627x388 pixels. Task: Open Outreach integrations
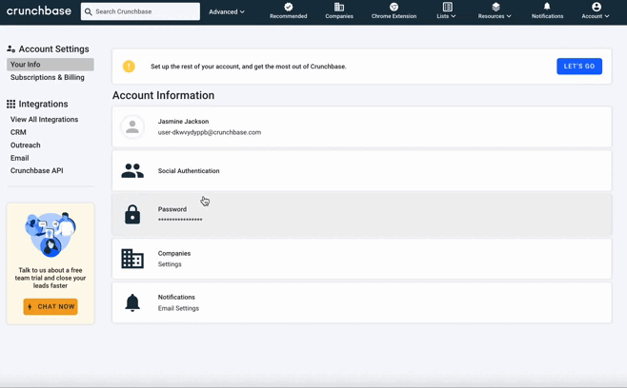coord(25,145)
